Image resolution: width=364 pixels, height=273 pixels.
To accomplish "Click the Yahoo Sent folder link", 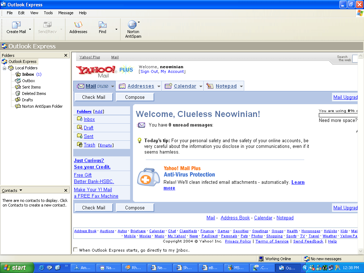I will [x=89, y=136].
